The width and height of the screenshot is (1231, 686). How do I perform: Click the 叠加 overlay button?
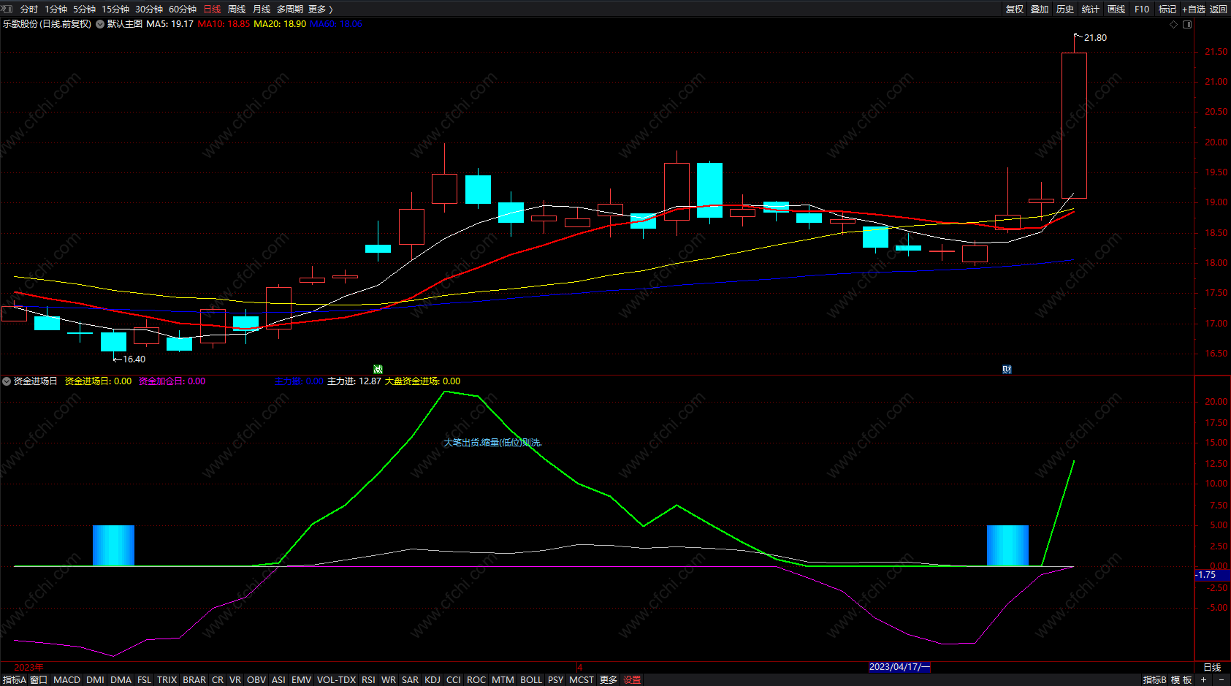tap(1040, 9)
